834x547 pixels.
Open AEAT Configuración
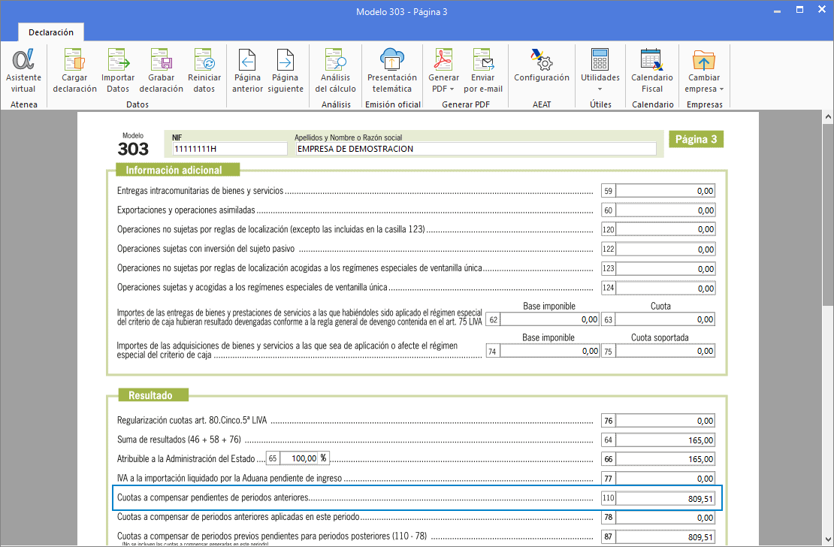click(542, 65)
